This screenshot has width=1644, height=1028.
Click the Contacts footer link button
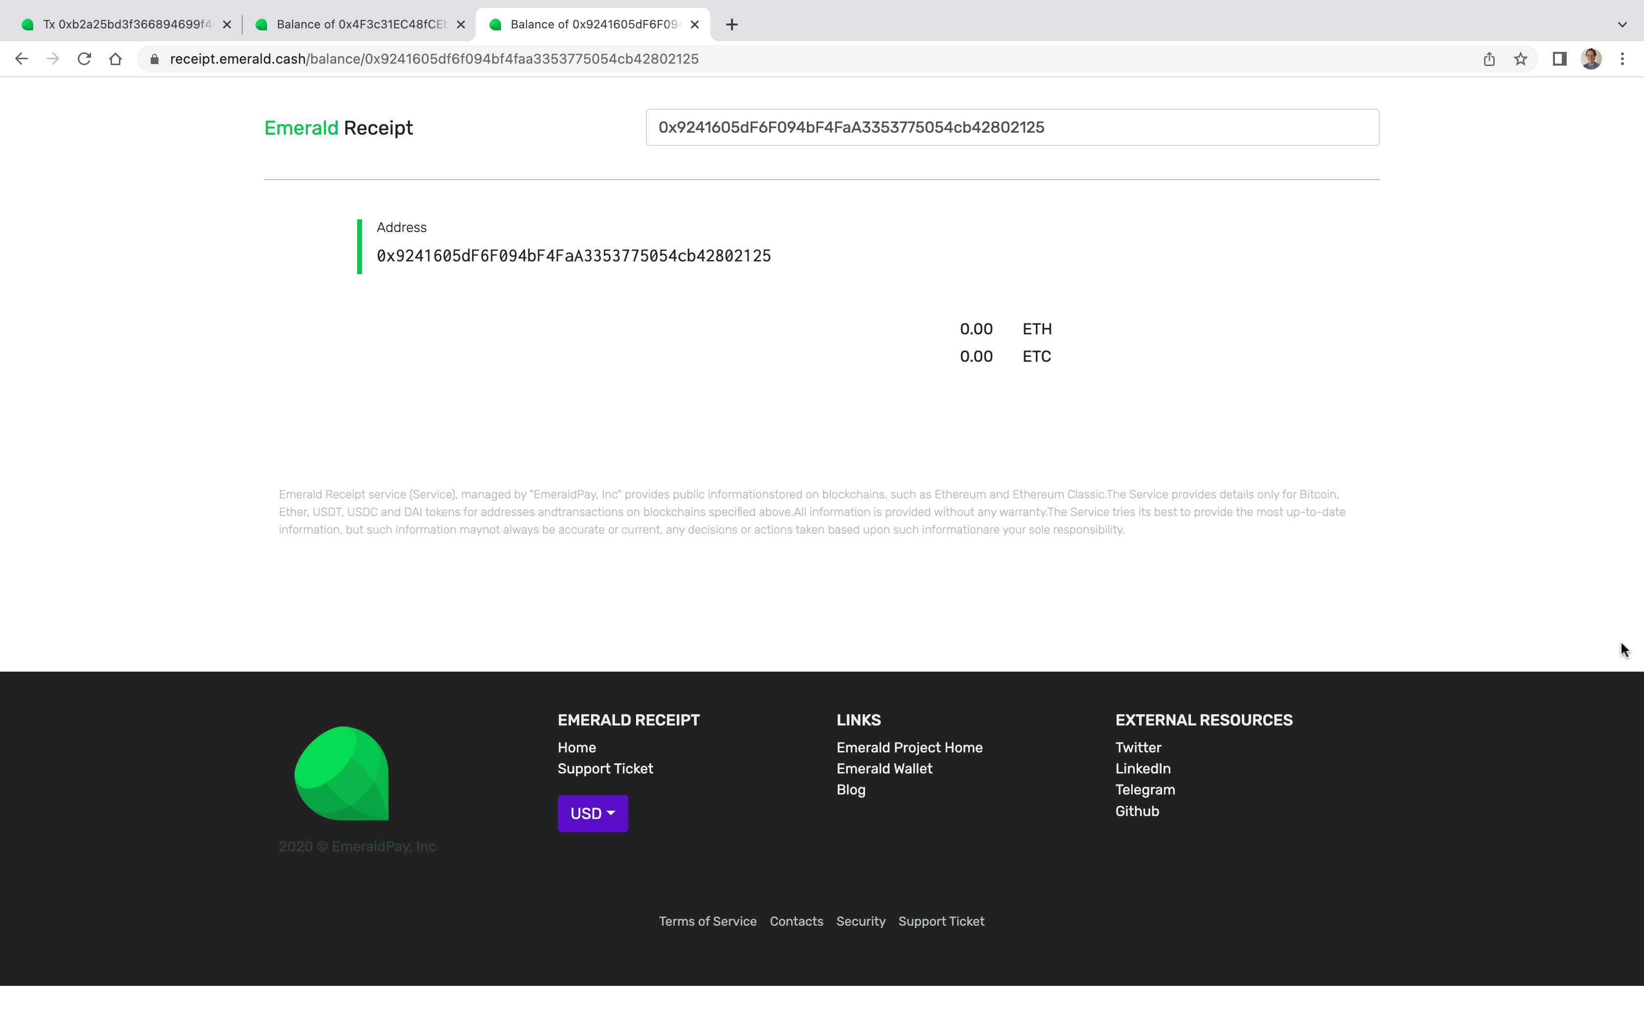click(x=797, y=920)
